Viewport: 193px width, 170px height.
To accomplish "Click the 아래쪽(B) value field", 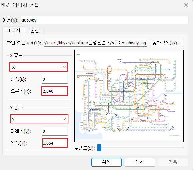I will point(55,131).
